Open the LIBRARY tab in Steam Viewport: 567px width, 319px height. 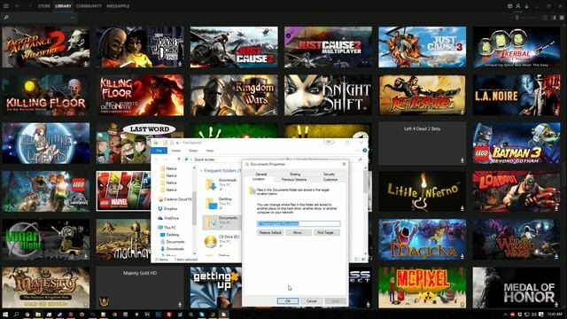click(63, 6)
